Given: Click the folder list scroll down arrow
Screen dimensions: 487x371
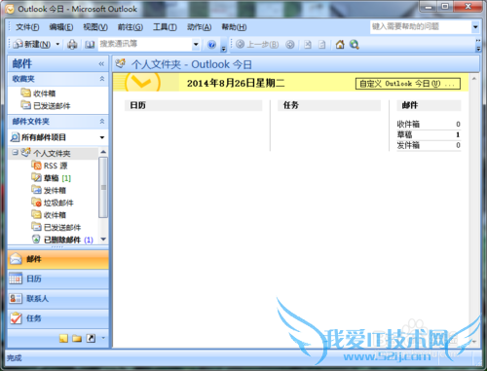Looking at the screenshot, I should tap(103, 240).
